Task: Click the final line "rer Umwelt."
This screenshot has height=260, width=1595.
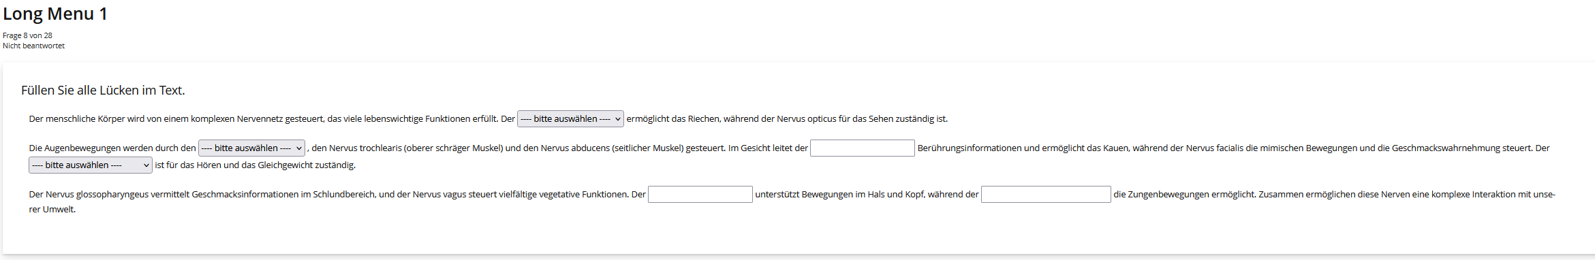Action: [x=52, y=210]
